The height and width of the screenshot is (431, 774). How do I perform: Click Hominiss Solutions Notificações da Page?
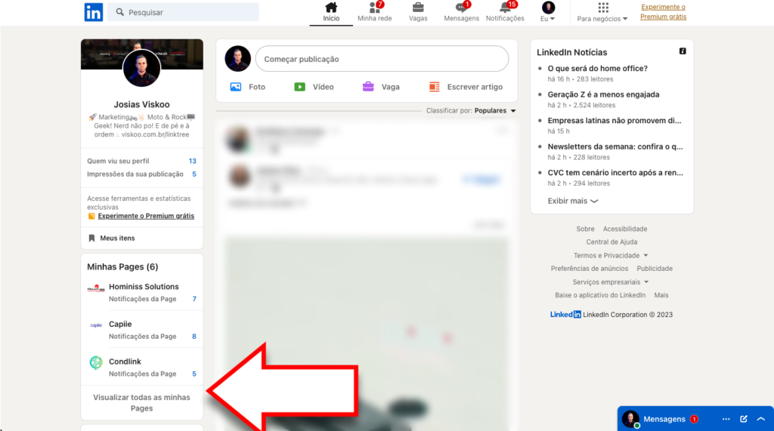(142, 299)
